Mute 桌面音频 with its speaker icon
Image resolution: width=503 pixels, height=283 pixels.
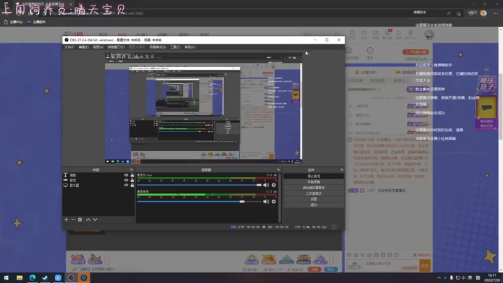[x=266, y=201]
